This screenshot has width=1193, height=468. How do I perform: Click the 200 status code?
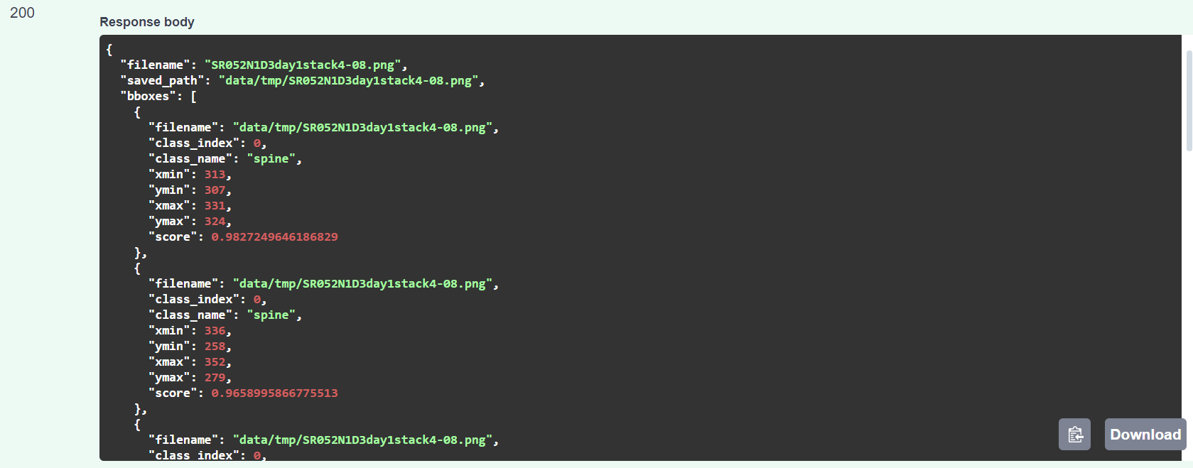tap(22, 13)
